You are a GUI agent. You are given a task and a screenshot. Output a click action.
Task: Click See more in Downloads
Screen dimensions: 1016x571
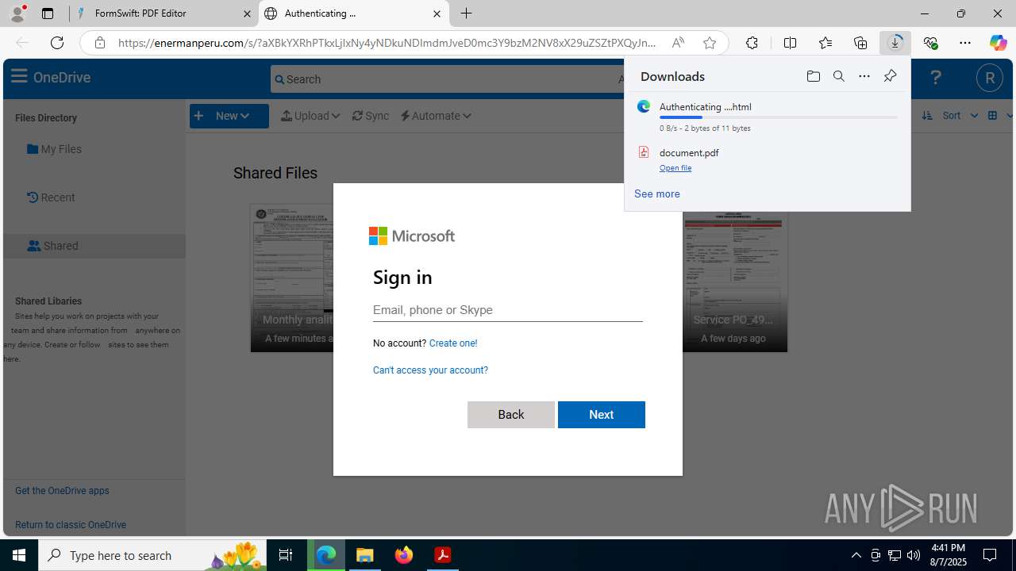[x=657, y=194]
